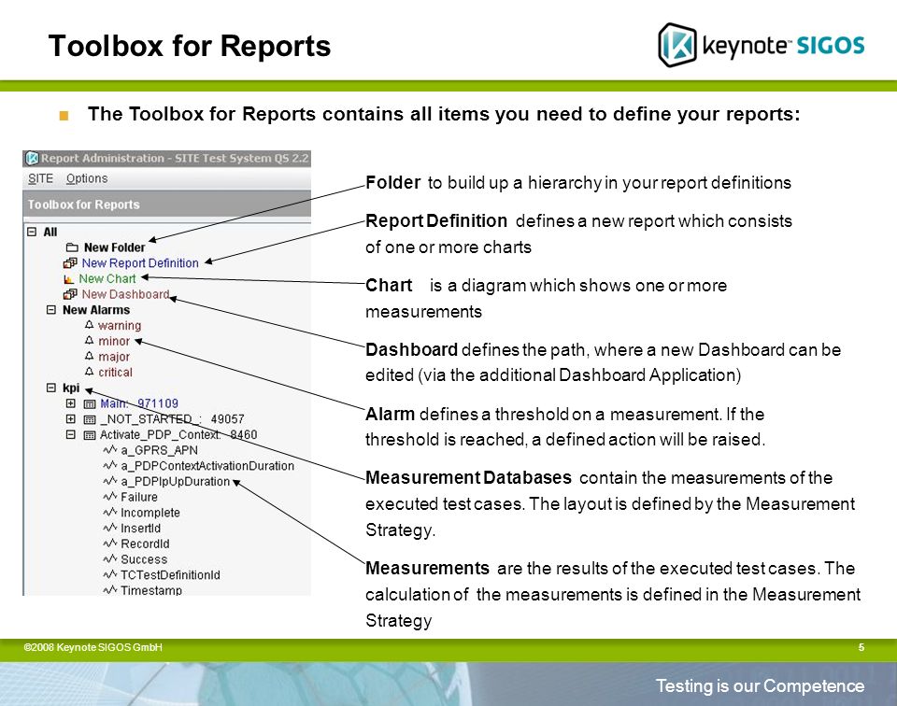Click the All root label

(50, 232)
